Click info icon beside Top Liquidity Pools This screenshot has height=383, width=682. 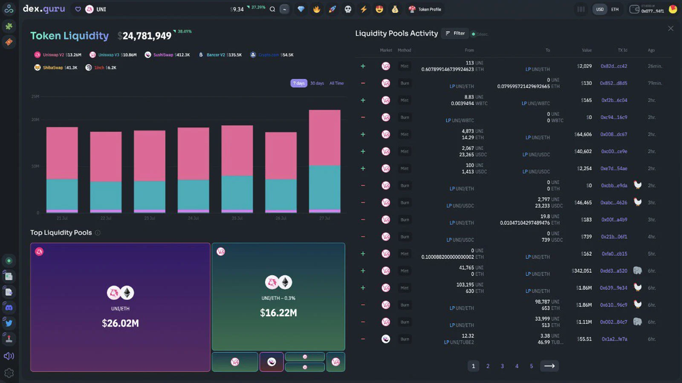point(98,233)
